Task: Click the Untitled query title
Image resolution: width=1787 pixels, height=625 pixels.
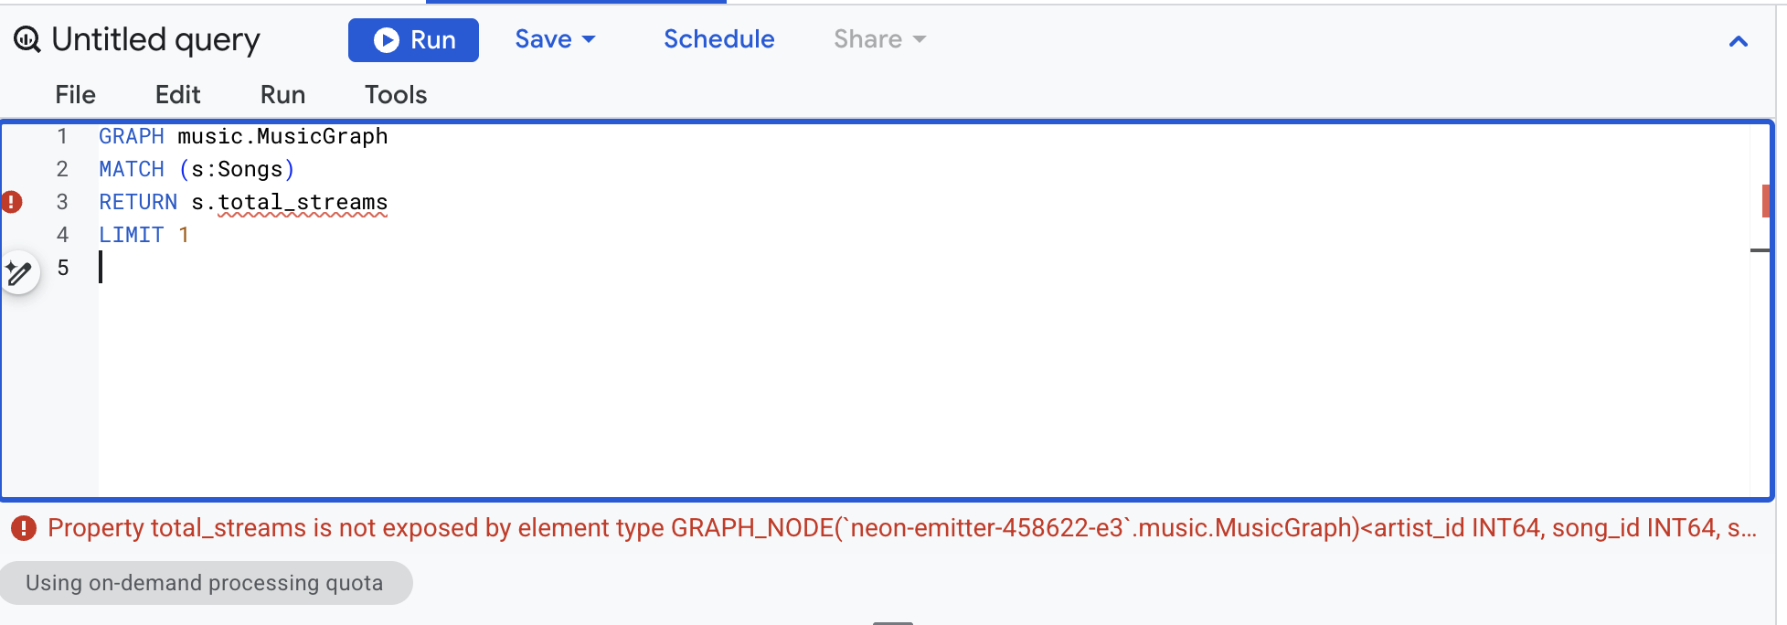Action: pos(155,39)
